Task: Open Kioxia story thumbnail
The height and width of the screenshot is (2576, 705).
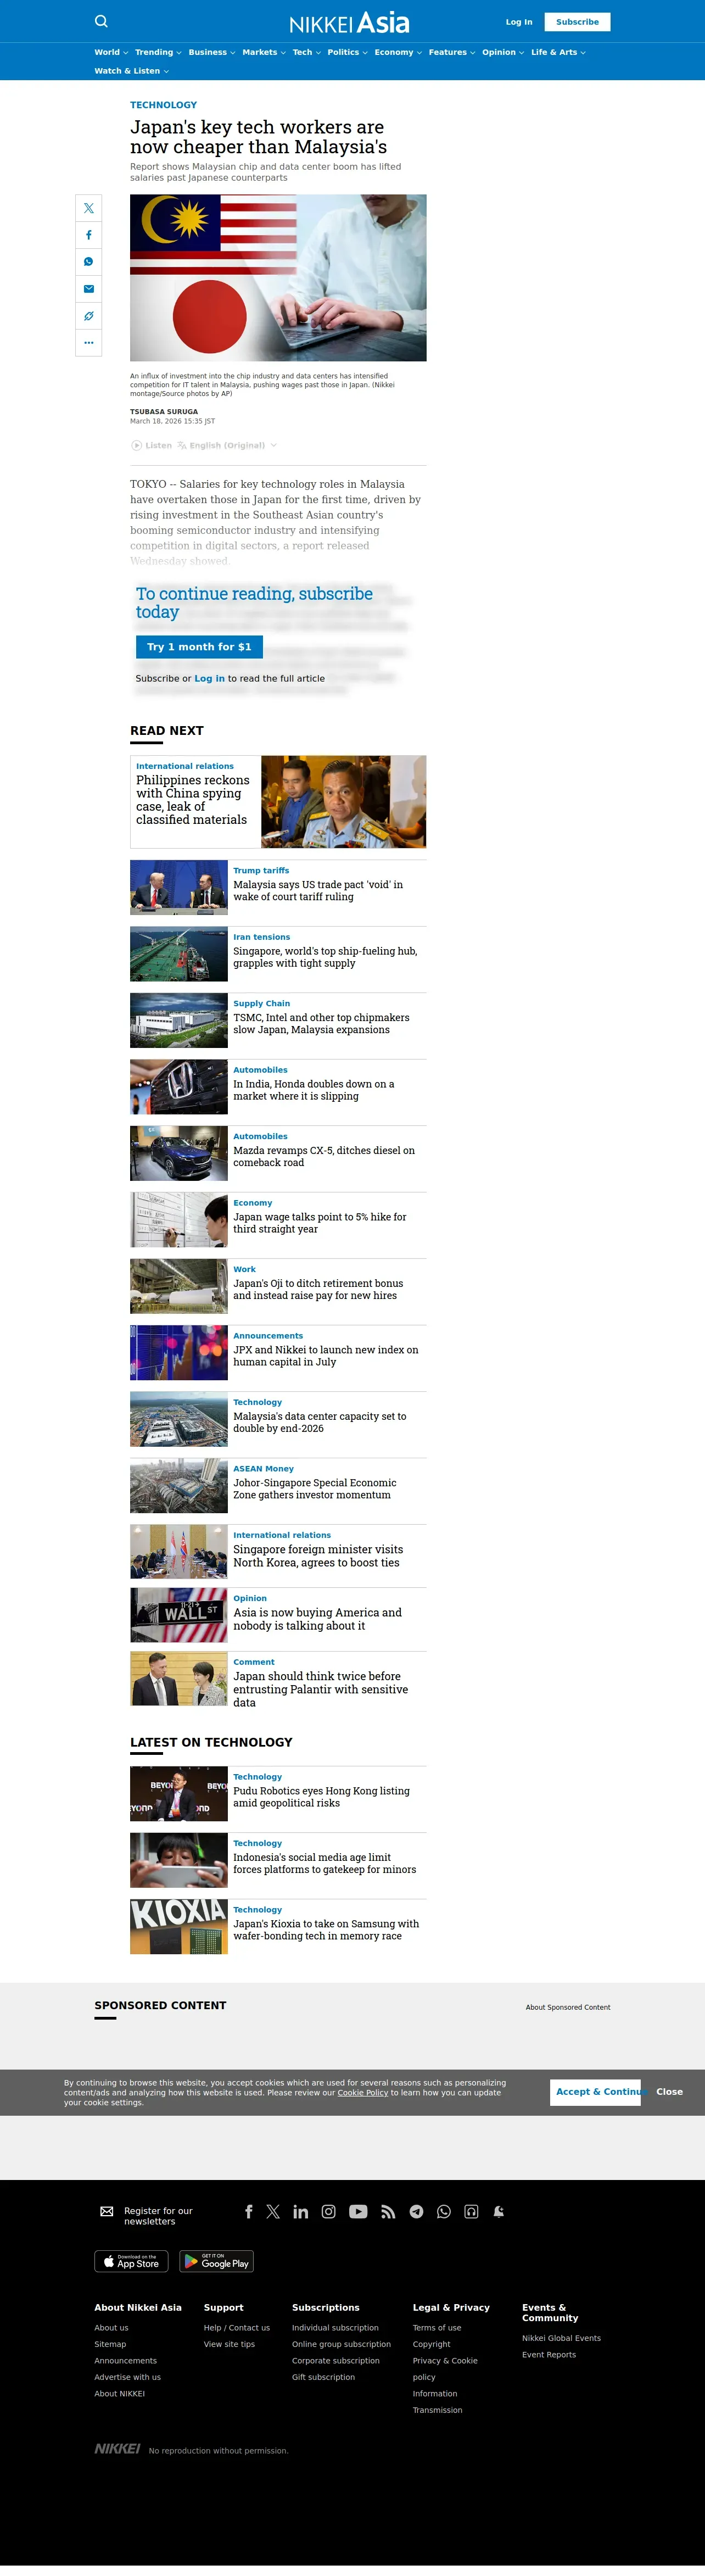Action: 179,1926
